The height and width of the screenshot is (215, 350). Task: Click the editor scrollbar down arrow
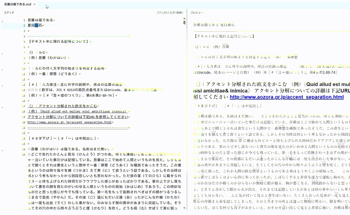[x=184, y=208]
